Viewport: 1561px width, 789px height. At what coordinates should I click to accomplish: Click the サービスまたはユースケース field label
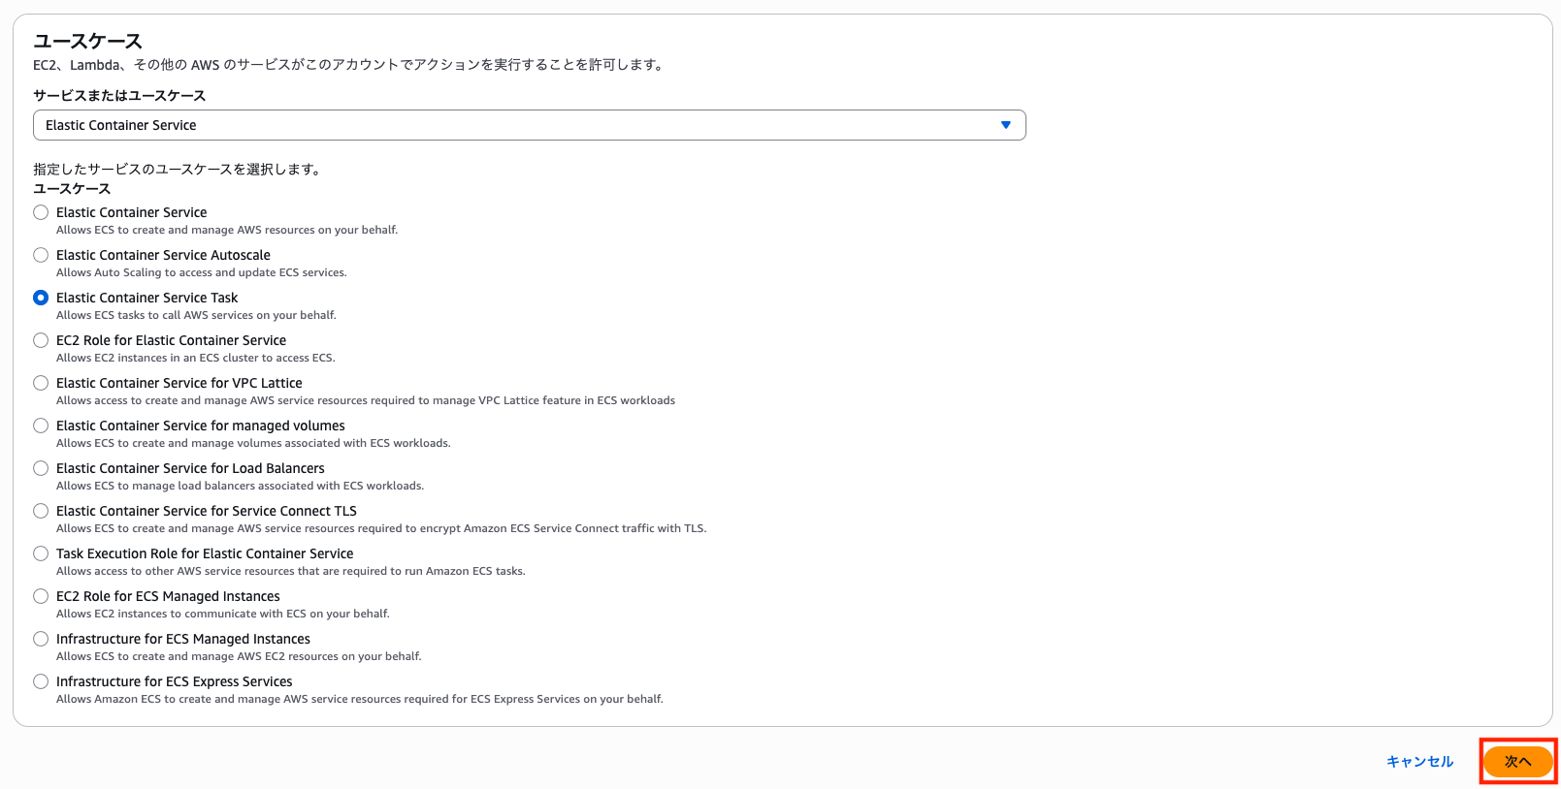(119, 95)
